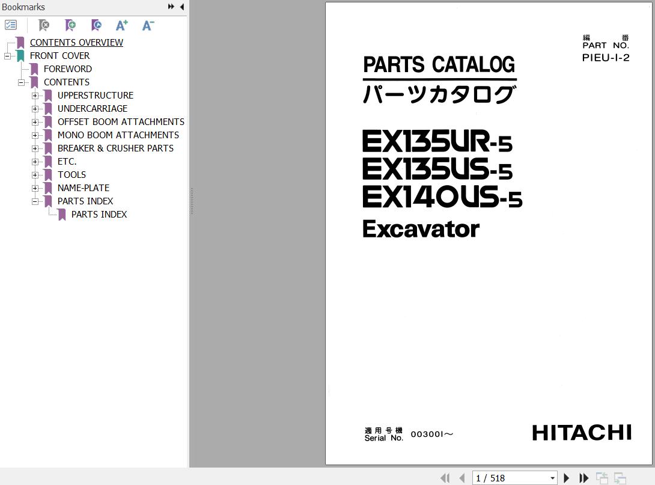This screenshot has height=485, width=655.
Task: Click the bookmark icon beside ETC.
Action: click(48, 162)
